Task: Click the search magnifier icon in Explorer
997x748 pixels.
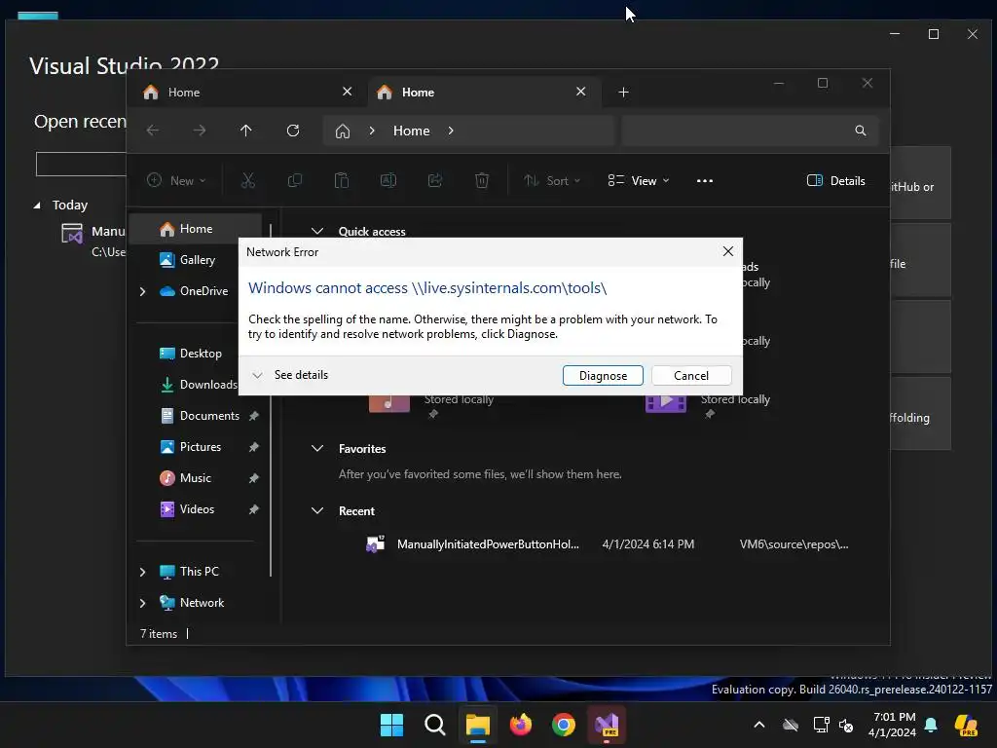Action: [x=861, y=131]
